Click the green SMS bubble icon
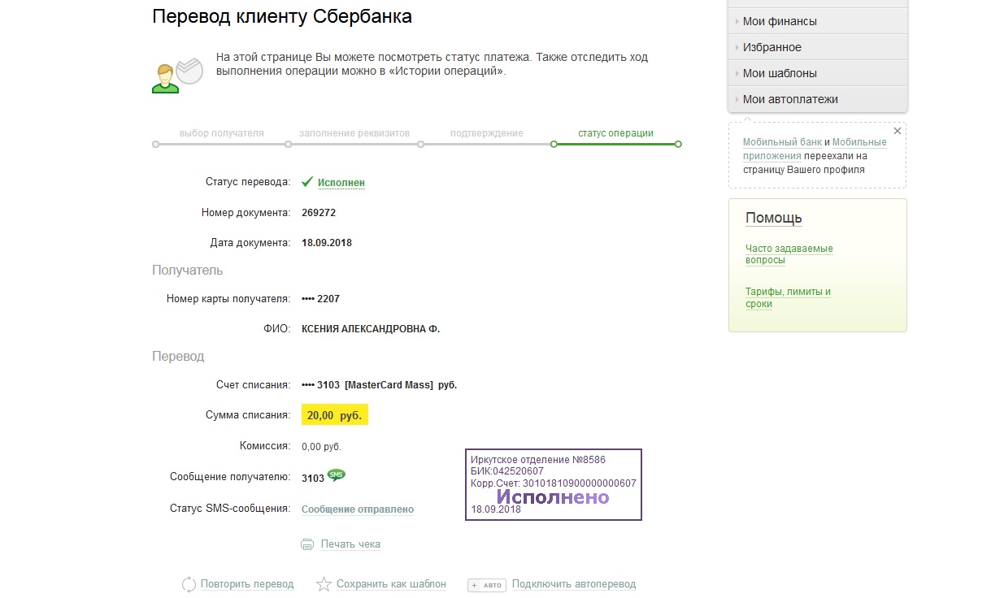The image size is (1004, 598). pyautogui.click(x=336, y=475)
